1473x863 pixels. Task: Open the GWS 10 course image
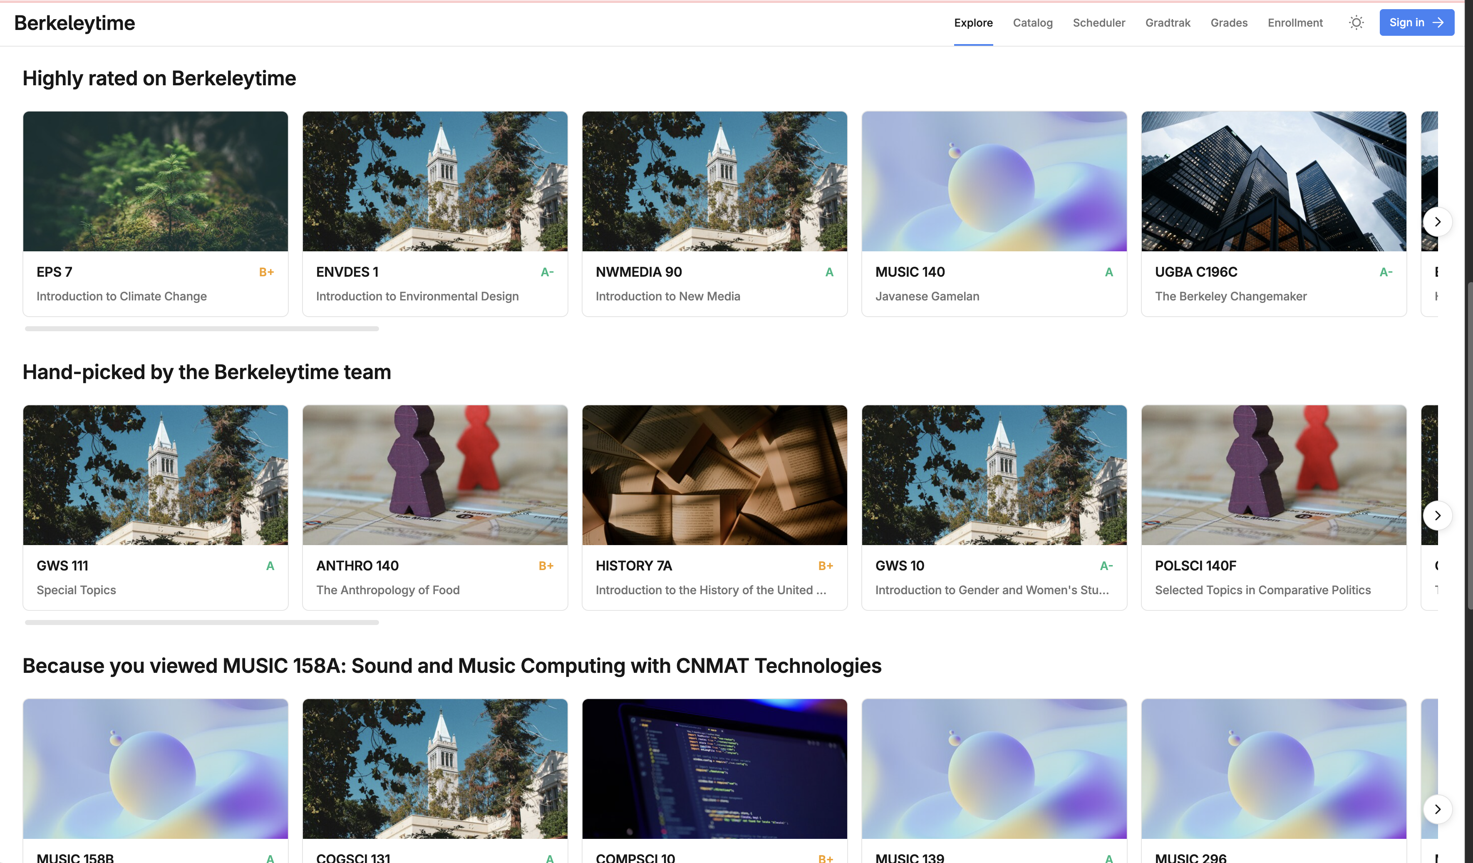click(994, 475)
